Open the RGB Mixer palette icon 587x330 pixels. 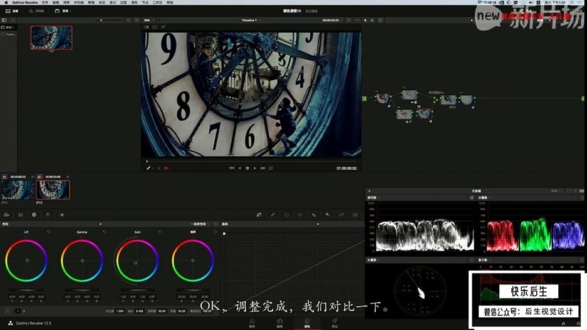pyautogui.click(x=48, y=215)
